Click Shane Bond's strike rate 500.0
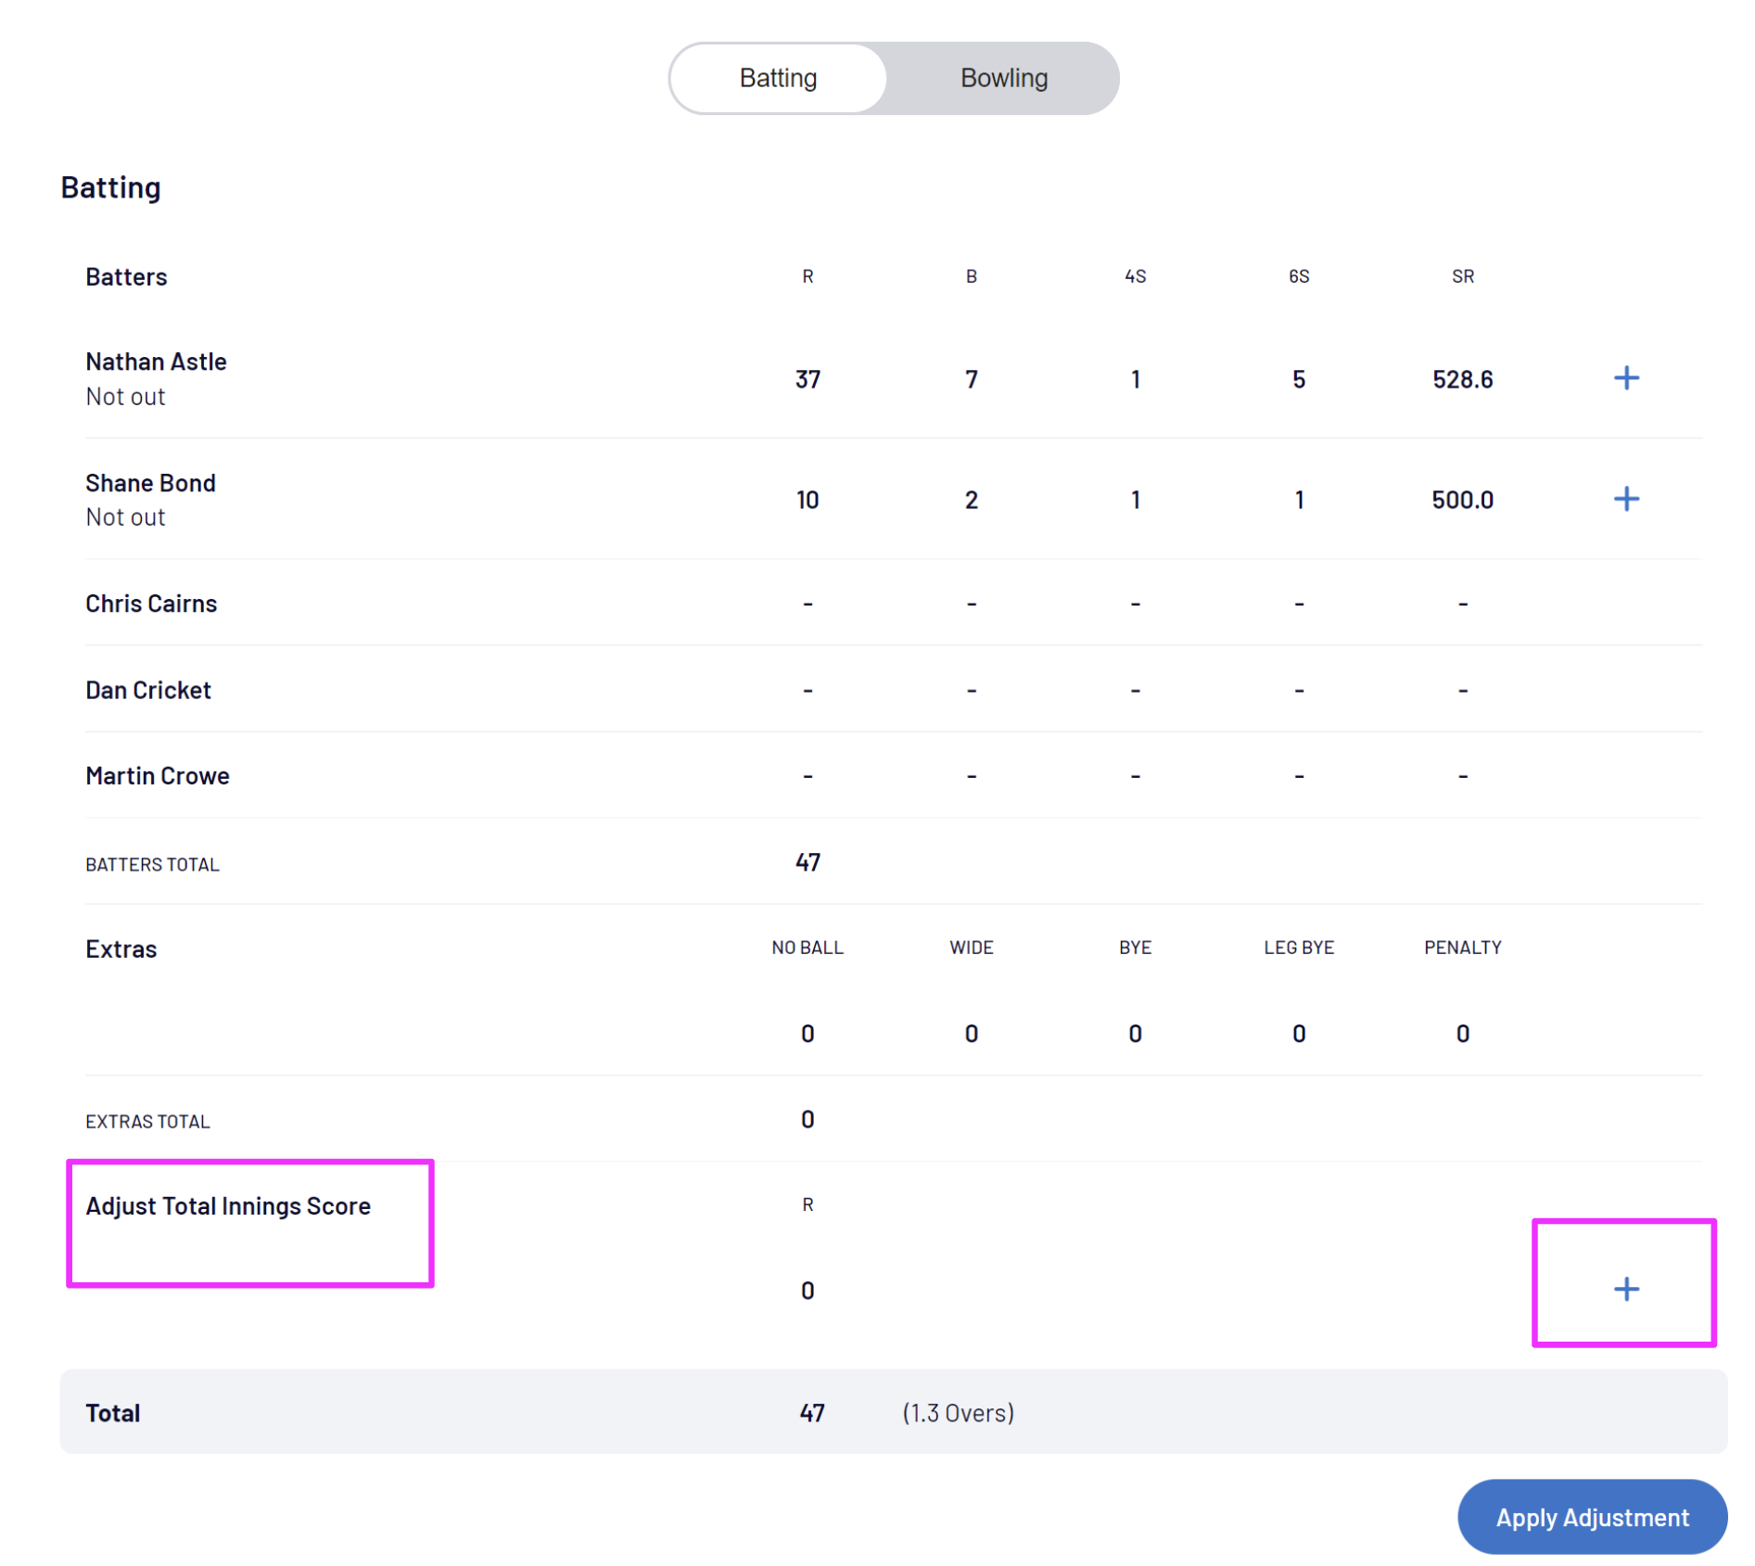1755x1566 pixels. [x=1462, y=500]
